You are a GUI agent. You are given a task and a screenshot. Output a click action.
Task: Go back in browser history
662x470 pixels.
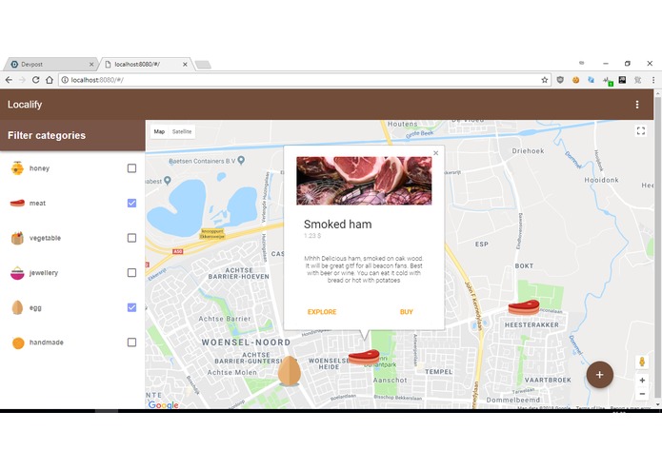tap(9, 80)
